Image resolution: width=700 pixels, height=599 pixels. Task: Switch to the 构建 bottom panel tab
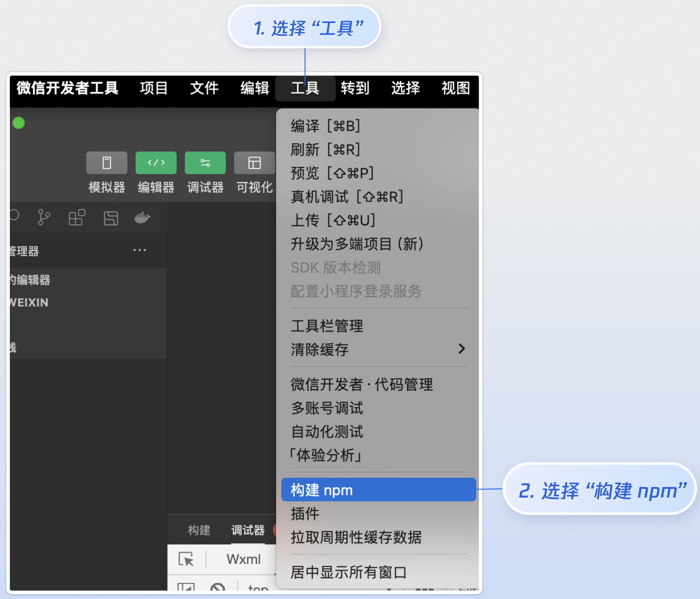[199, 530]
